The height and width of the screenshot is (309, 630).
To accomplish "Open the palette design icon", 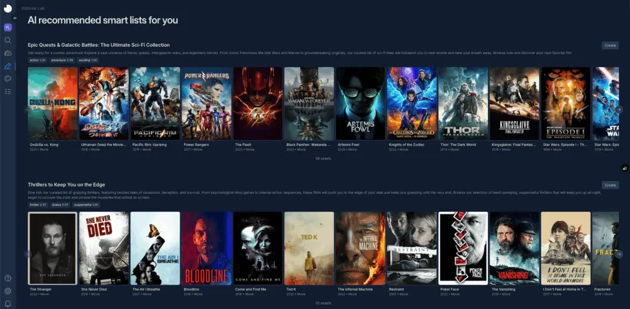I will pos(7,79).
